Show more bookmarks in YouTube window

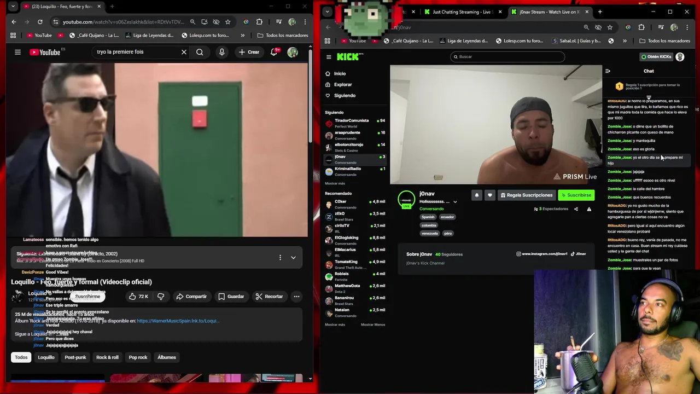coord(242,36)
